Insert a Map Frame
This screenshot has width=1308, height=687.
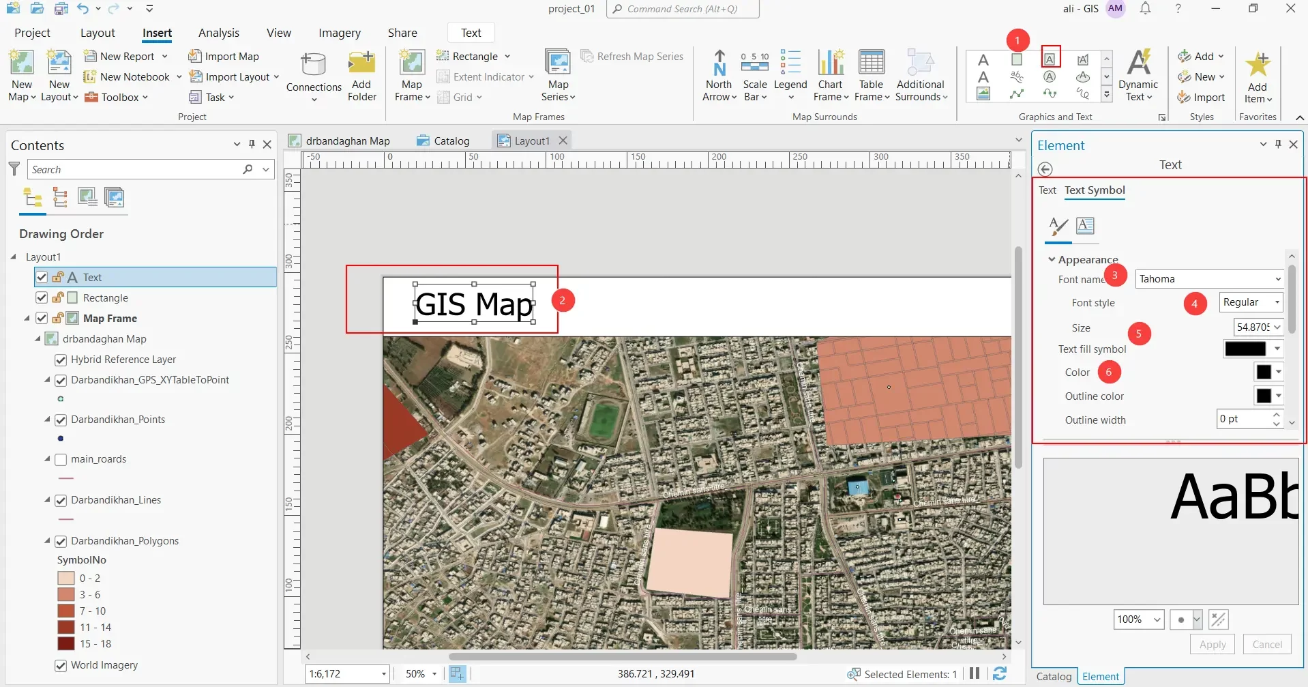412,62
